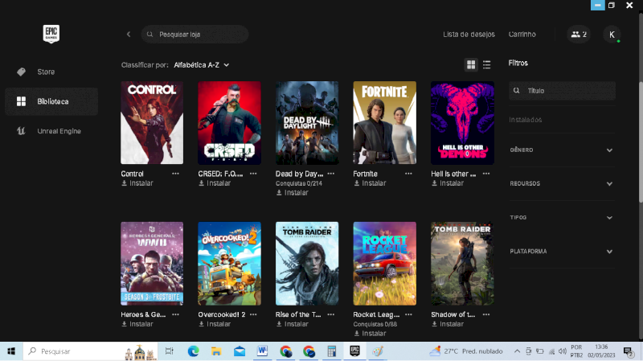Install Hell is other Demons
The image size is (643, 361).
coord(447,183)
